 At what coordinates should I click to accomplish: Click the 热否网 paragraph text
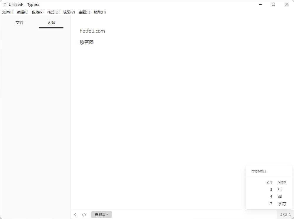tap(87, 42)
